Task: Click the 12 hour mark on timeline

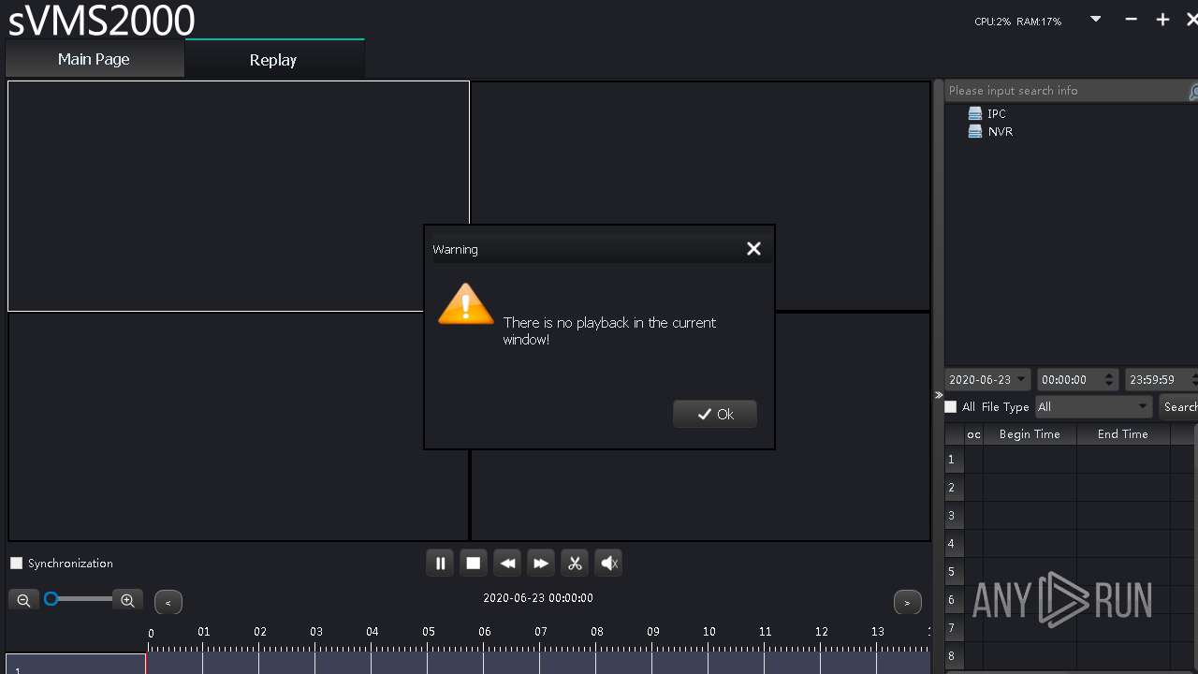Action: [822, 632]
